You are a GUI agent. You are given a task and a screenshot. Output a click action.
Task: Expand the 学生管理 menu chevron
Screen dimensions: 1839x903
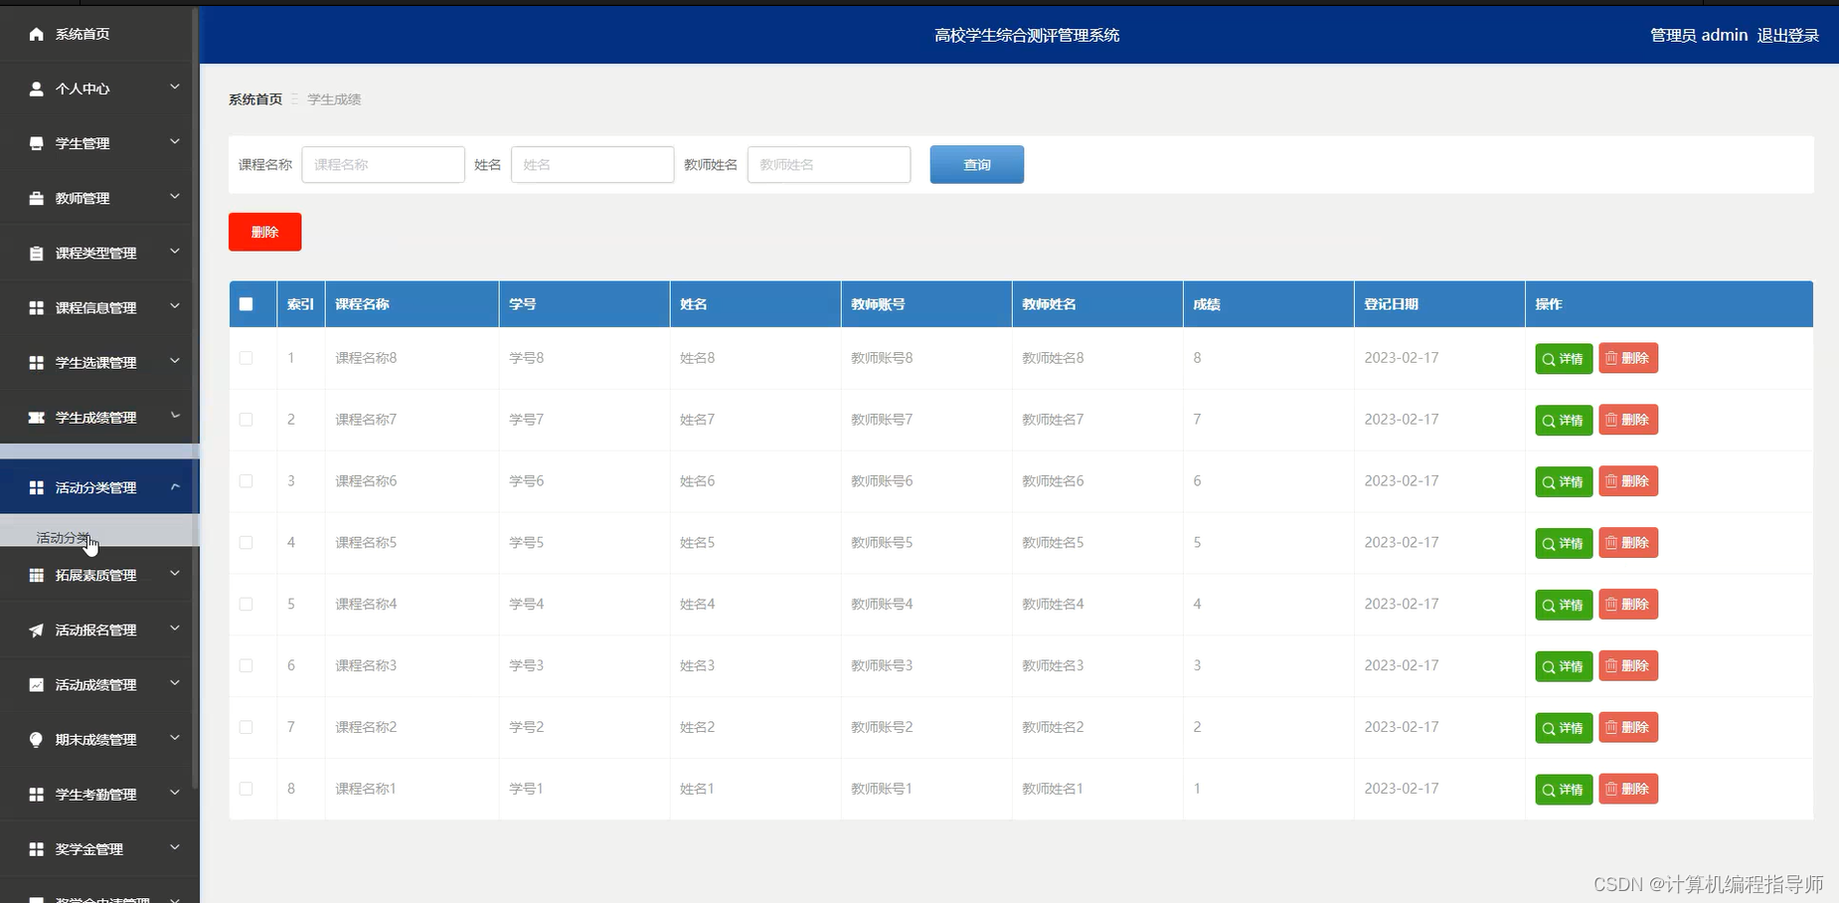coord(175,142)
